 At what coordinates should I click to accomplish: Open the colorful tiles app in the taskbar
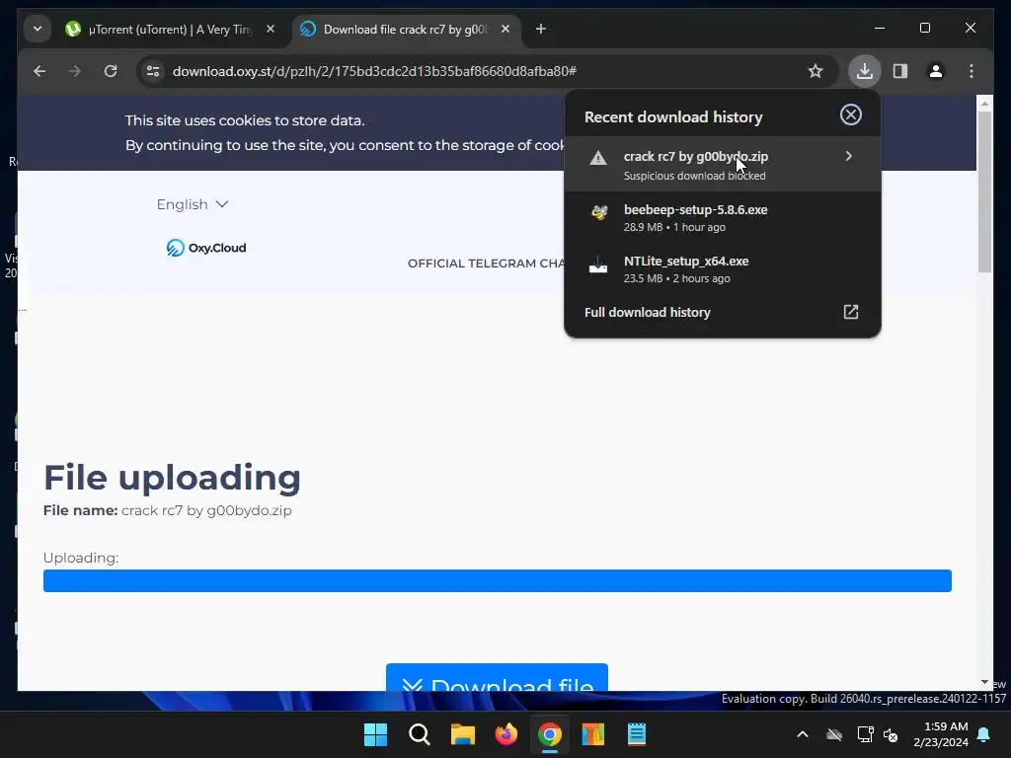(592, 734)
